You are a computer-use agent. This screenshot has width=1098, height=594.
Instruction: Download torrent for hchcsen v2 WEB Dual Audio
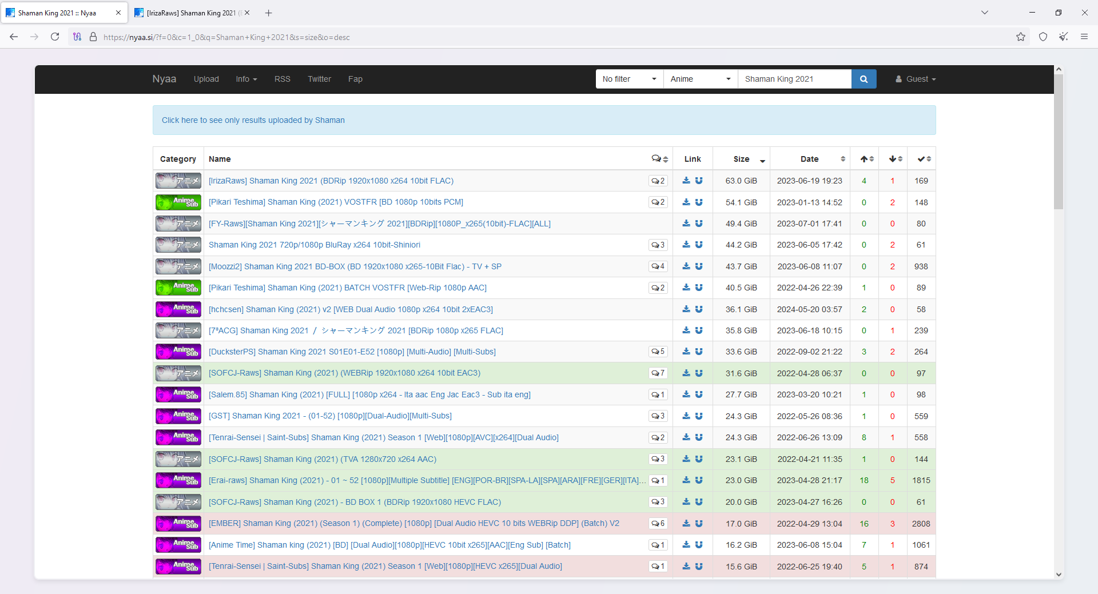coord(686,309)
